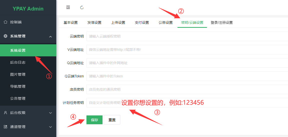Screen dimensions: 288x137
Task: Click the 重置 button
Action: pyautogui.click(x=112, y=120)
